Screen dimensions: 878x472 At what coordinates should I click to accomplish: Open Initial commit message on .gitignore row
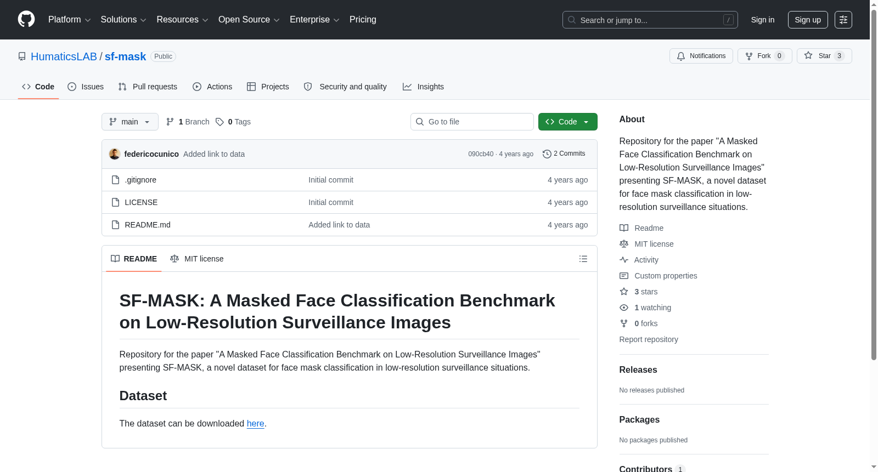click(331, 180)
